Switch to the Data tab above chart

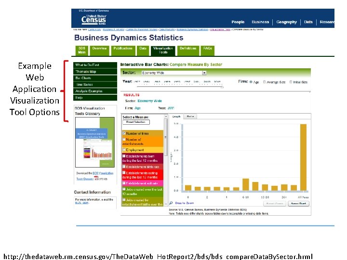[x=190, y=117]
